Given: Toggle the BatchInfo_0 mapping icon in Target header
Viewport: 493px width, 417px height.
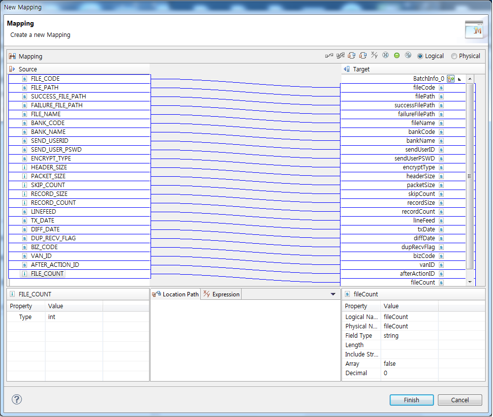Looking at the screenshot, I should tap(451, 79).
